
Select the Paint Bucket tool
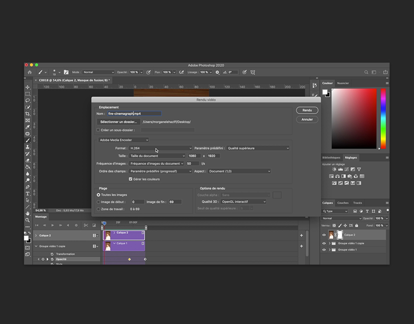tap(28, 167)
